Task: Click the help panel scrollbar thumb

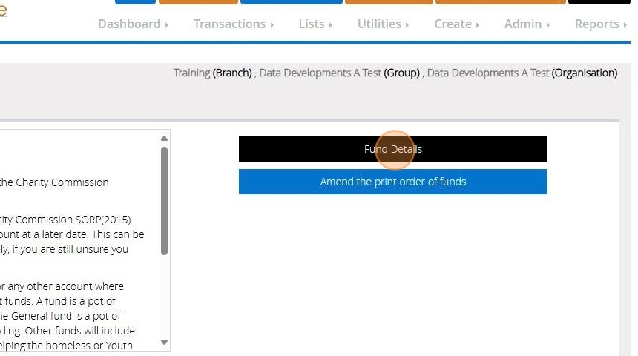Action: click(x=164, y=201)
